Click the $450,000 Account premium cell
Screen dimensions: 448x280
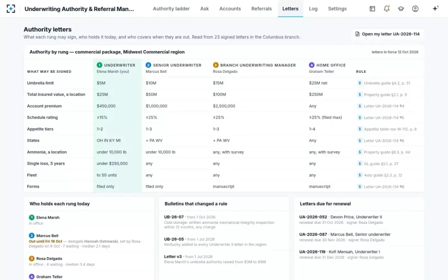[x=106, y=106]
